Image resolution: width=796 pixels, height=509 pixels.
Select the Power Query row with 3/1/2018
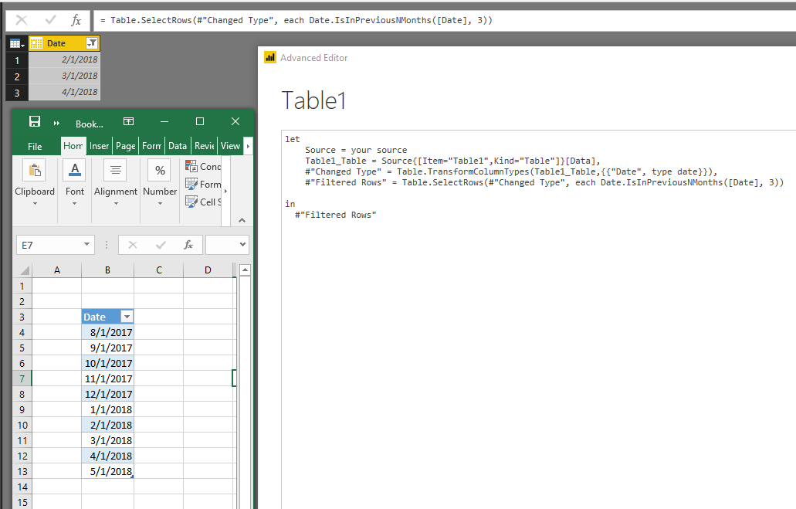tap(64, 76)
